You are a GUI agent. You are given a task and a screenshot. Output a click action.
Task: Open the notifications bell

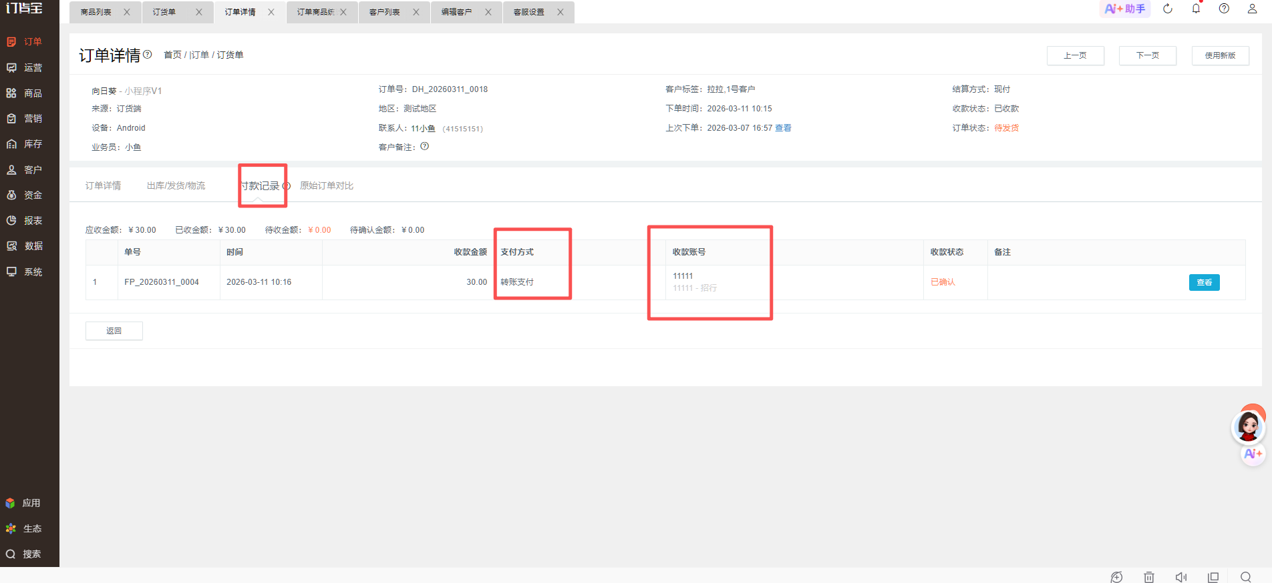[1196, 9]
